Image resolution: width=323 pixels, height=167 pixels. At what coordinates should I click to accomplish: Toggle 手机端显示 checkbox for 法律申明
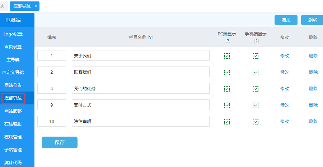tap(256, 122)
